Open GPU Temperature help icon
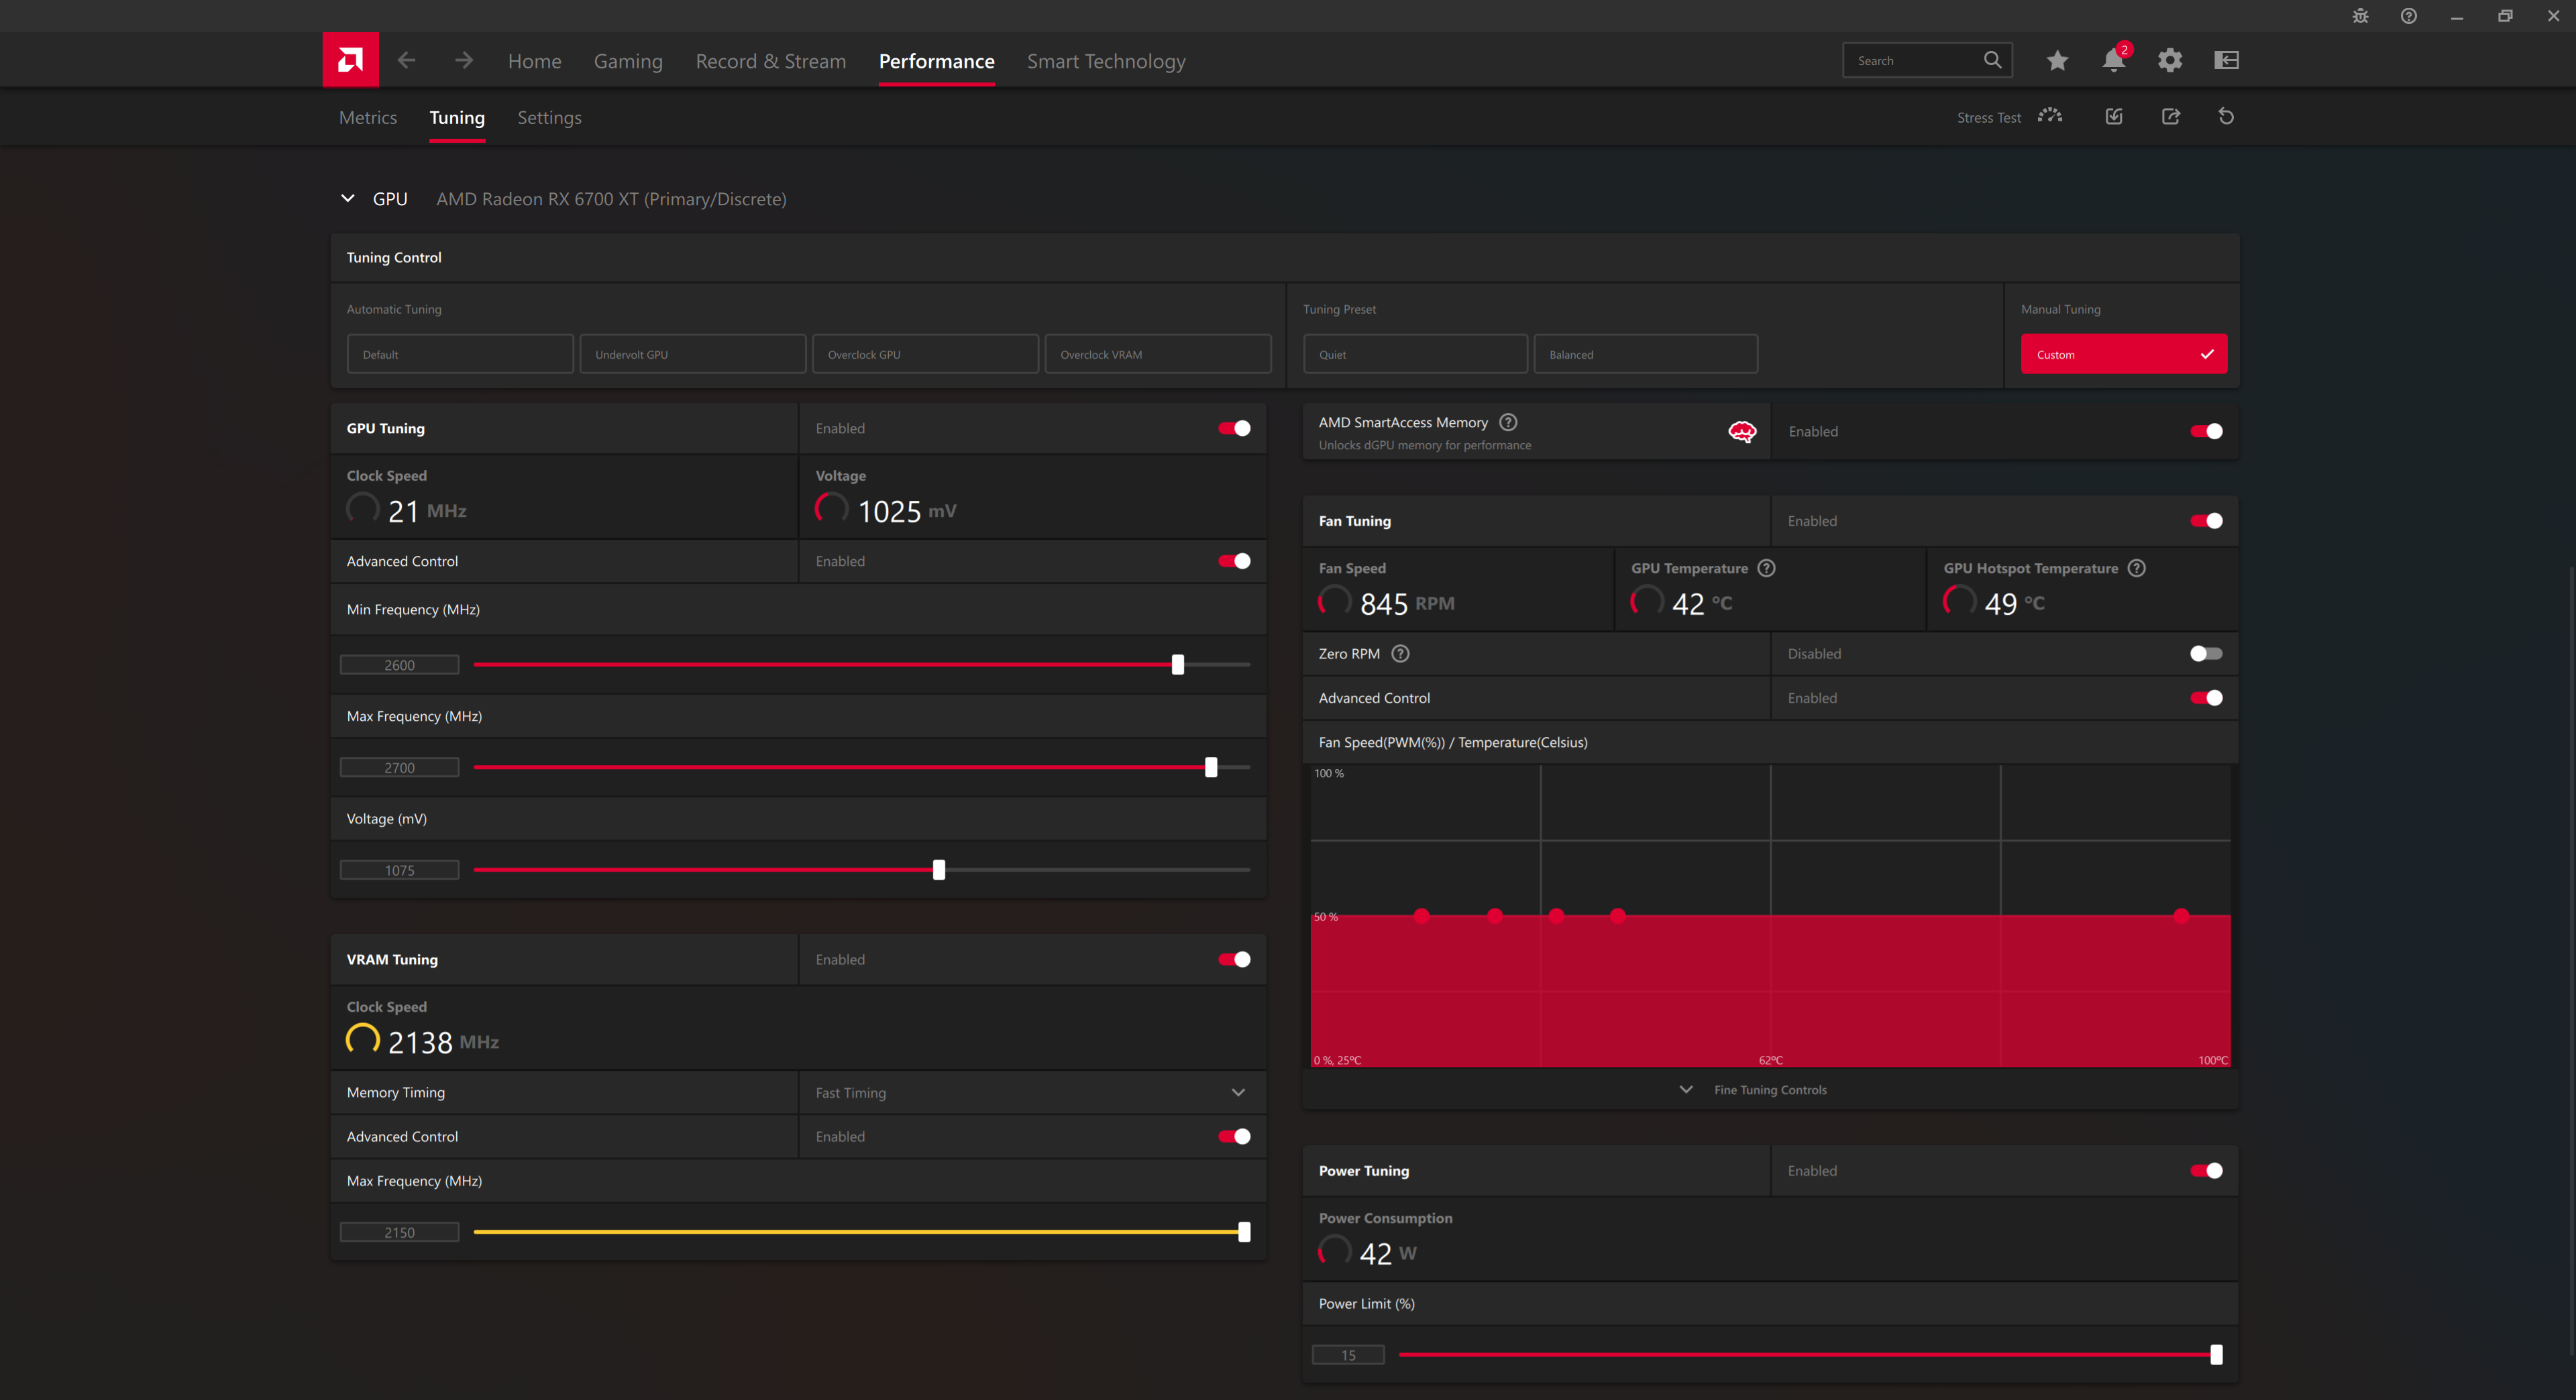 (x=1766, y=568)
